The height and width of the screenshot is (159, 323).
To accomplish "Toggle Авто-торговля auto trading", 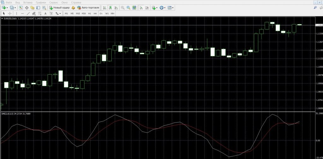I will click(88, 7).
